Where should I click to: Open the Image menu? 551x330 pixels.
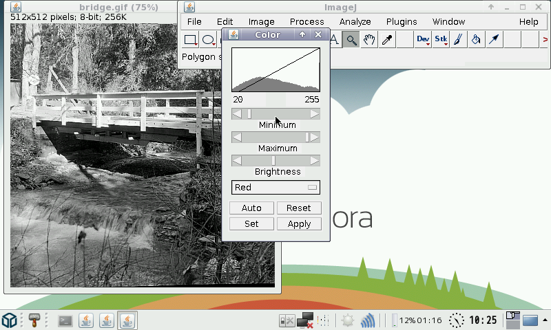(262, 22)
